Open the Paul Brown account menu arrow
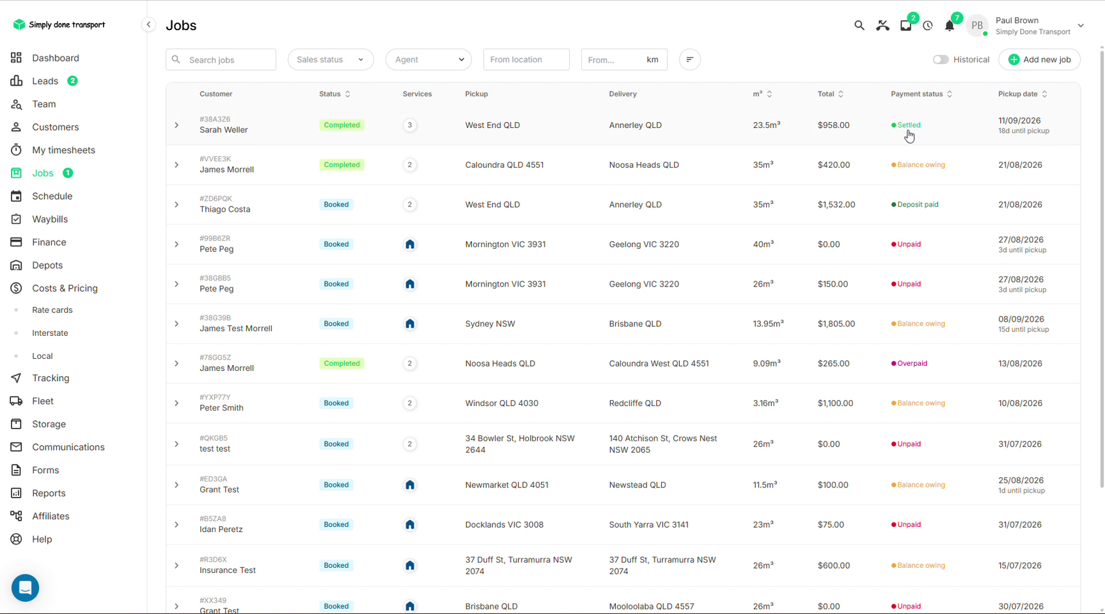Screen dimensions: 1105x614 click(x=1080, y=26)
